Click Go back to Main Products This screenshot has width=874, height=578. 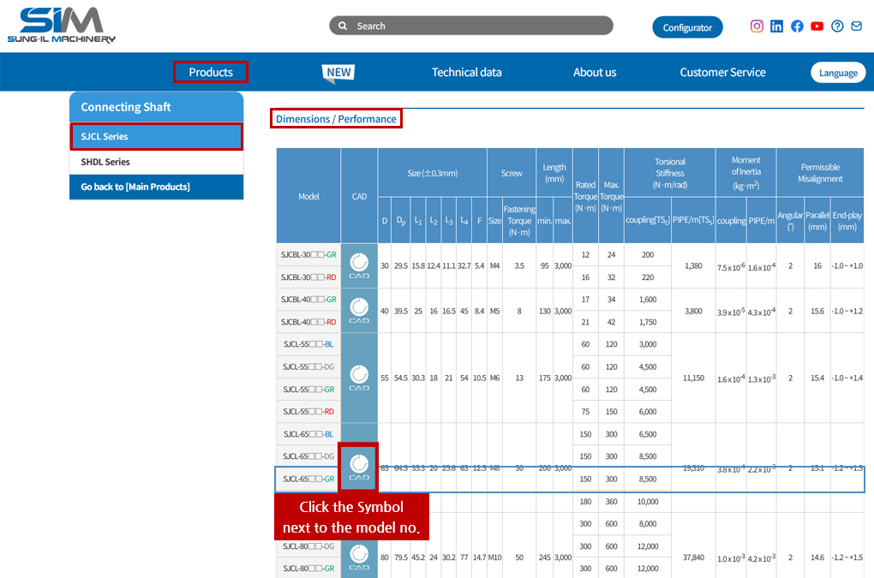(135, 187)
